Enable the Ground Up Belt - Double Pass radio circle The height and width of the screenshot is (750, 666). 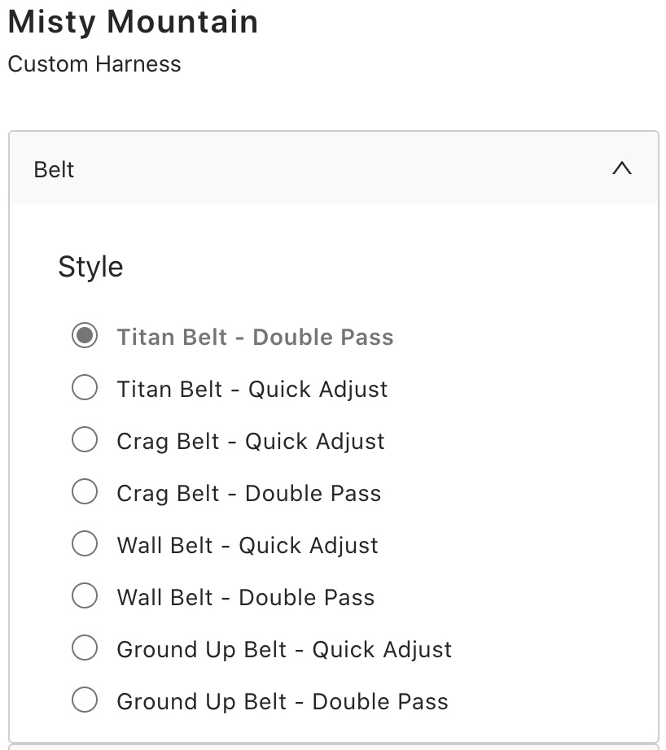[x=85, y=700]
